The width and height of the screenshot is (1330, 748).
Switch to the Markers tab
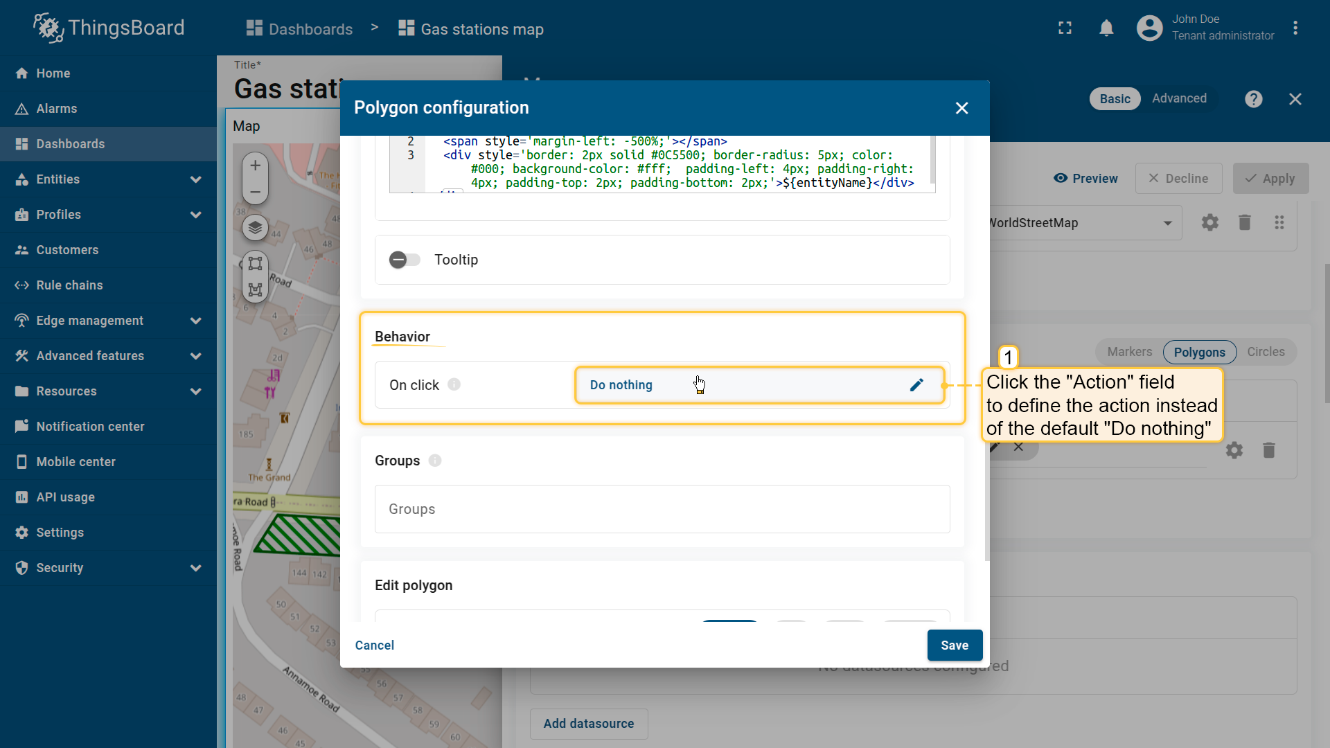click(1129, 352)
